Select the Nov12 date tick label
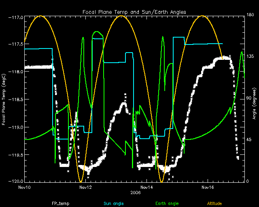Viewport: 259px width, 207px height. [x=86, y=188]
